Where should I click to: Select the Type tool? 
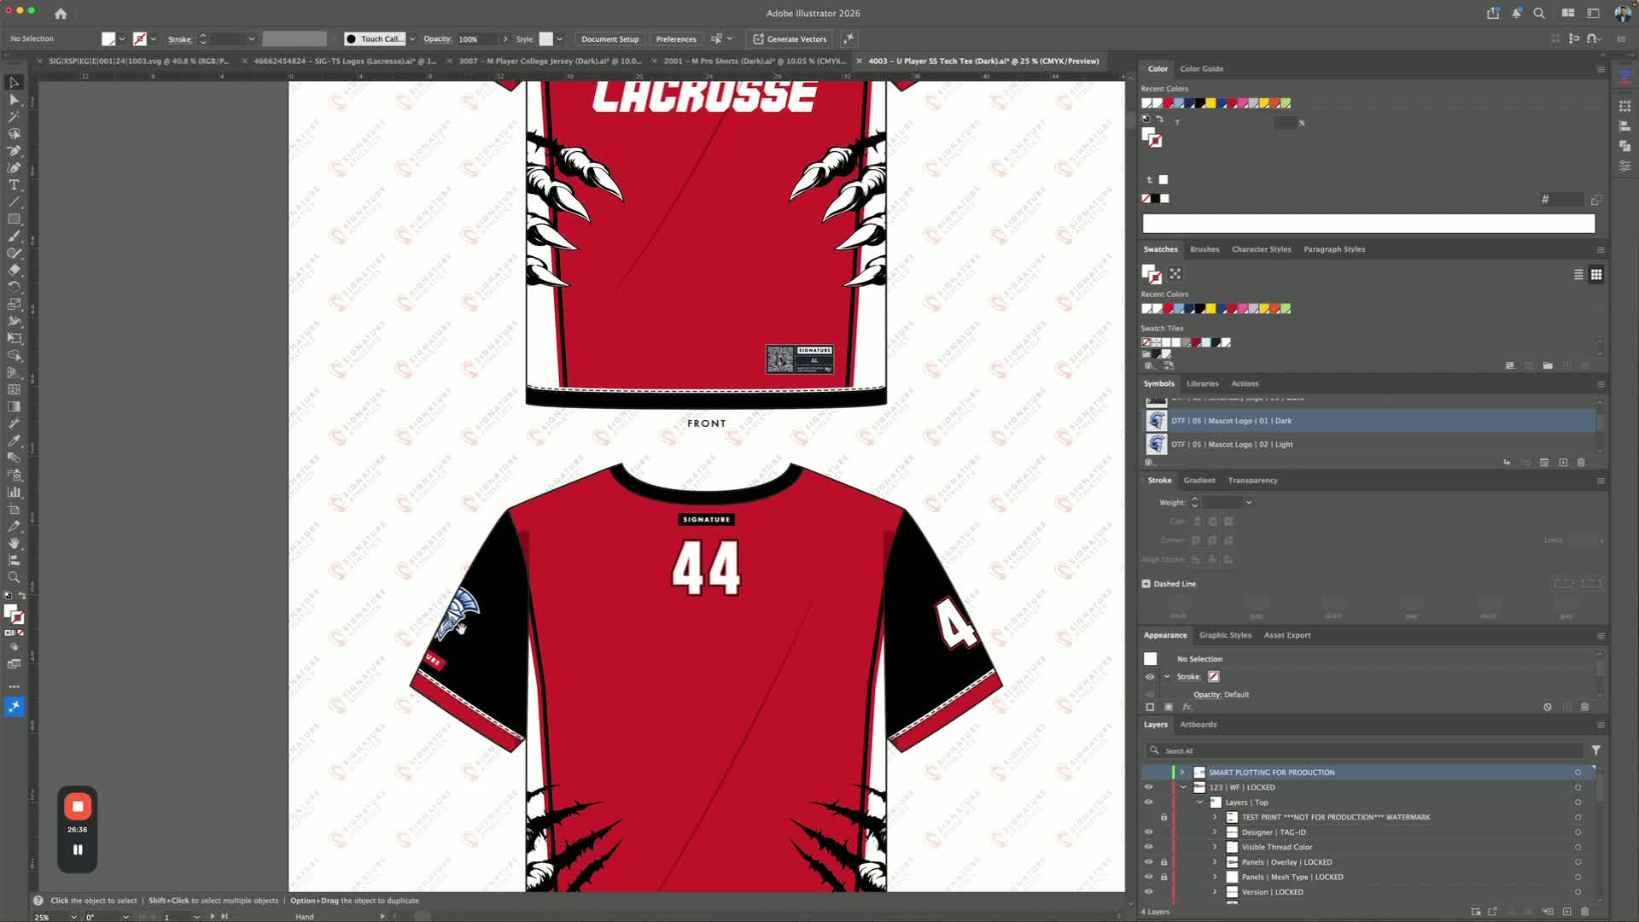(14, 185)
